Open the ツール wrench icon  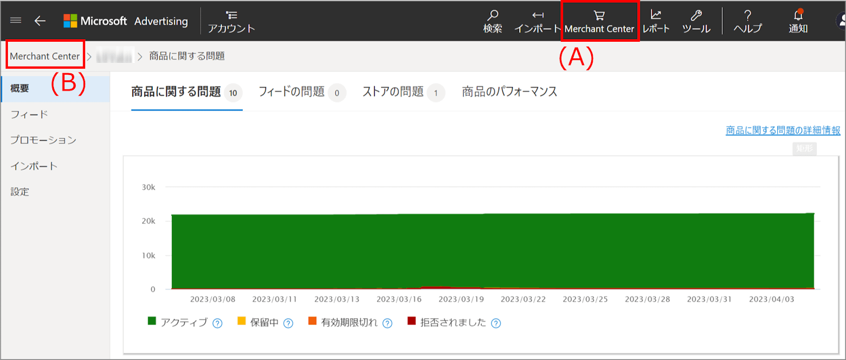coord(696,15)
